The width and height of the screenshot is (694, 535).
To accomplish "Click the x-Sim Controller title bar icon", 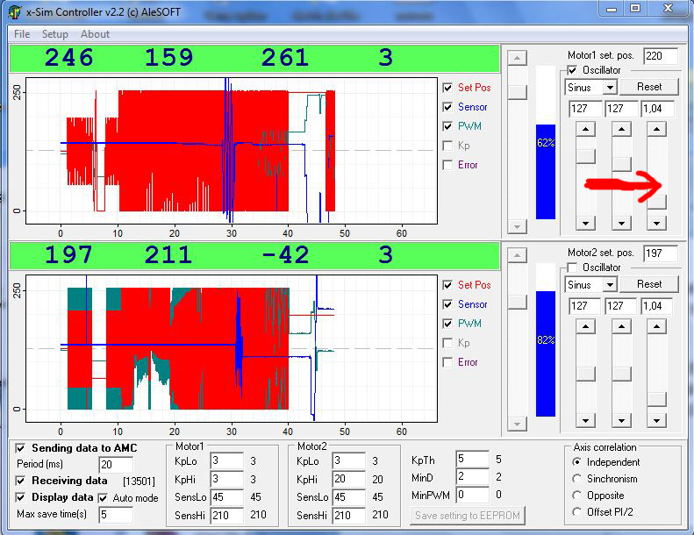I will pos(15,12).
